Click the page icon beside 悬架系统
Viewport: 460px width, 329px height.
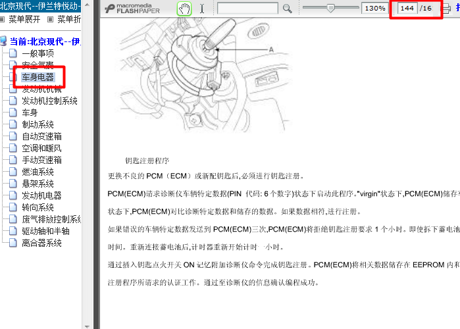pyautogui.click(x=13, y=184)
